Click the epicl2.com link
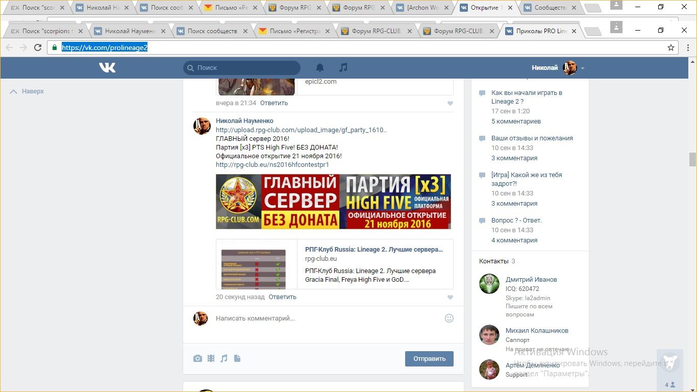This screenshot has height=392, width=697. (x=321, y=82)
